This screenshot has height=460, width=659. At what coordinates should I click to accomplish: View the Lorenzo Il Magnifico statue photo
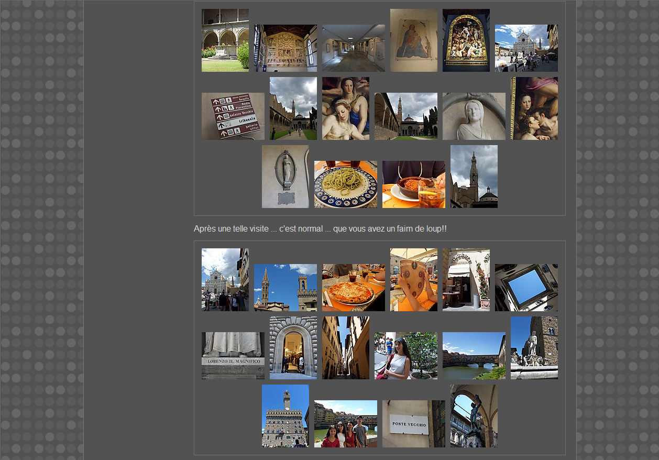233,356
